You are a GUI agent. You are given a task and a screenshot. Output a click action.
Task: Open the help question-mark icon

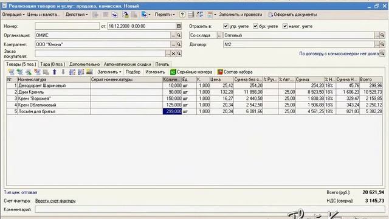(x=182, y=15)
